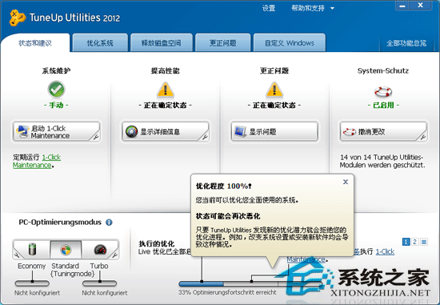The image size is (440, 305).
Task: Show the recommendations list view icon
Action: 424,242
